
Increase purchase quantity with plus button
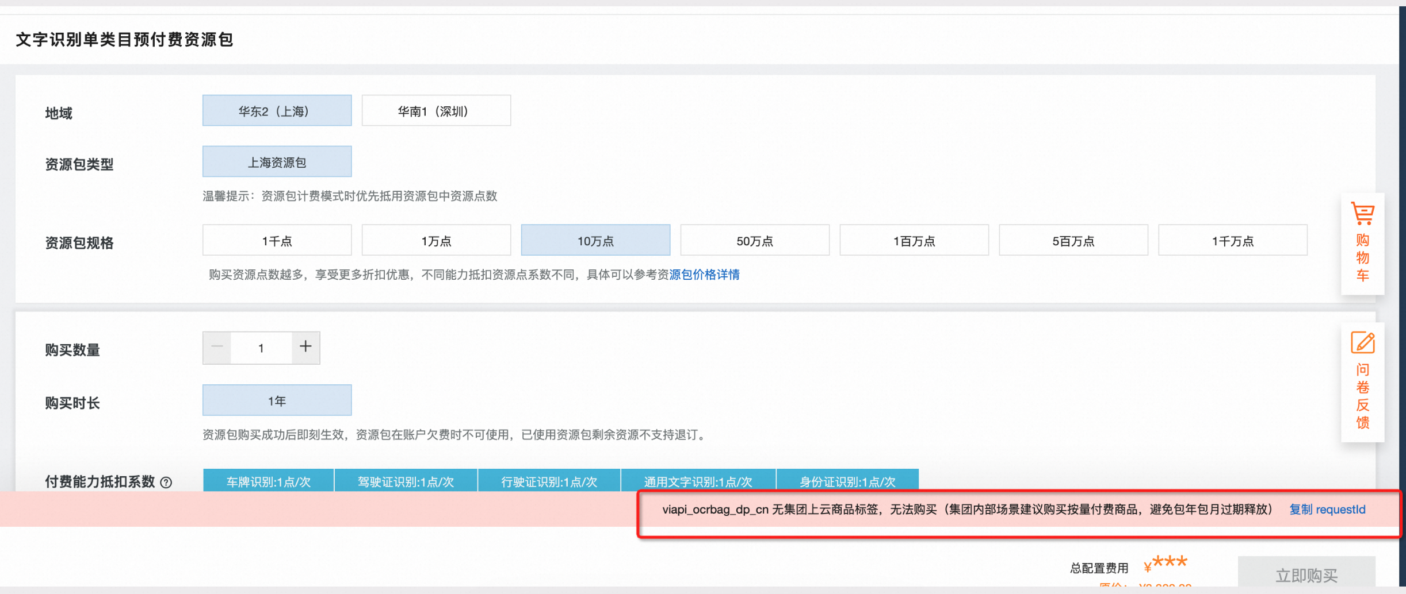click(305, 348)
